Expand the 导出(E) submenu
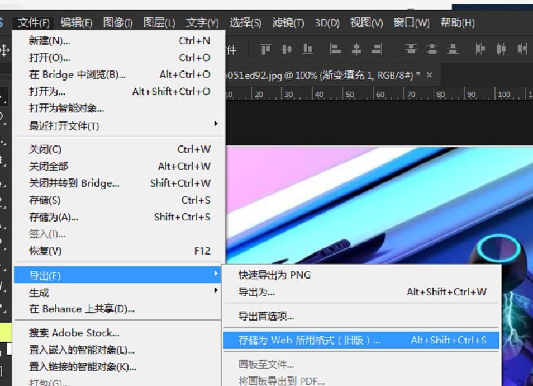Screen dimensions: 533x386 click(x=118, y=275)
